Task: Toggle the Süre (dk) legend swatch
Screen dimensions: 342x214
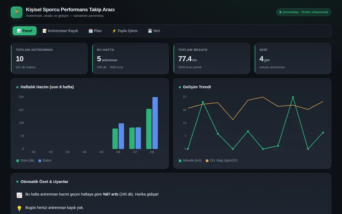Action: pyautogui.click(x=18, y=161)
